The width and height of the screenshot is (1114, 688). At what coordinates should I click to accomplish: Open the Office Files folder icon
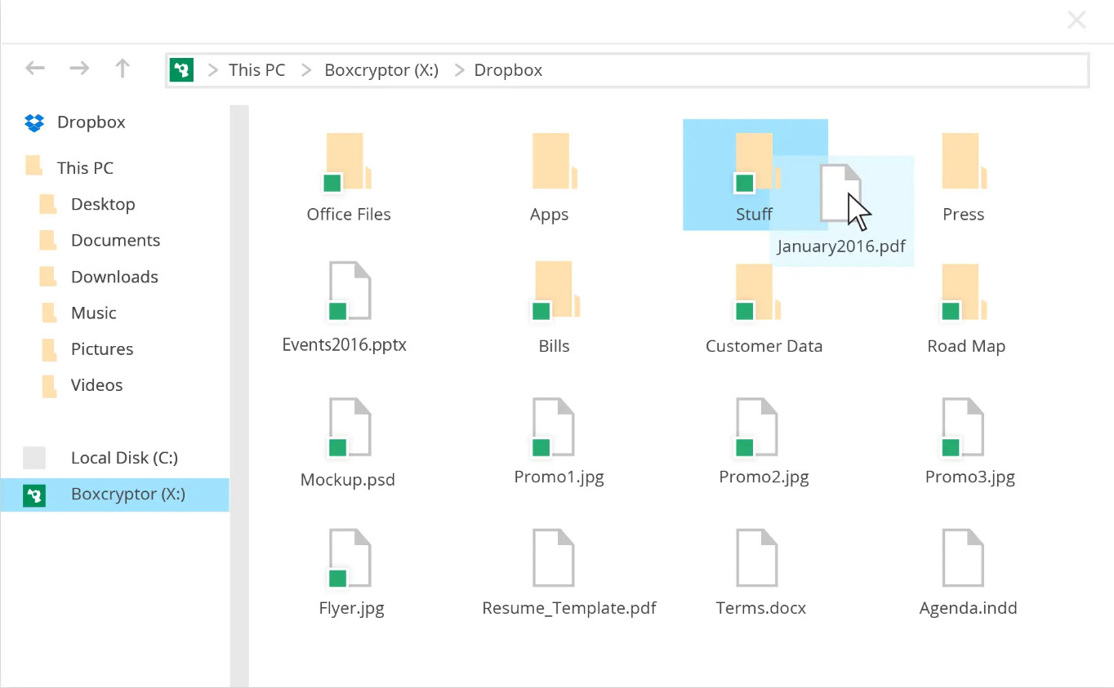347,162
